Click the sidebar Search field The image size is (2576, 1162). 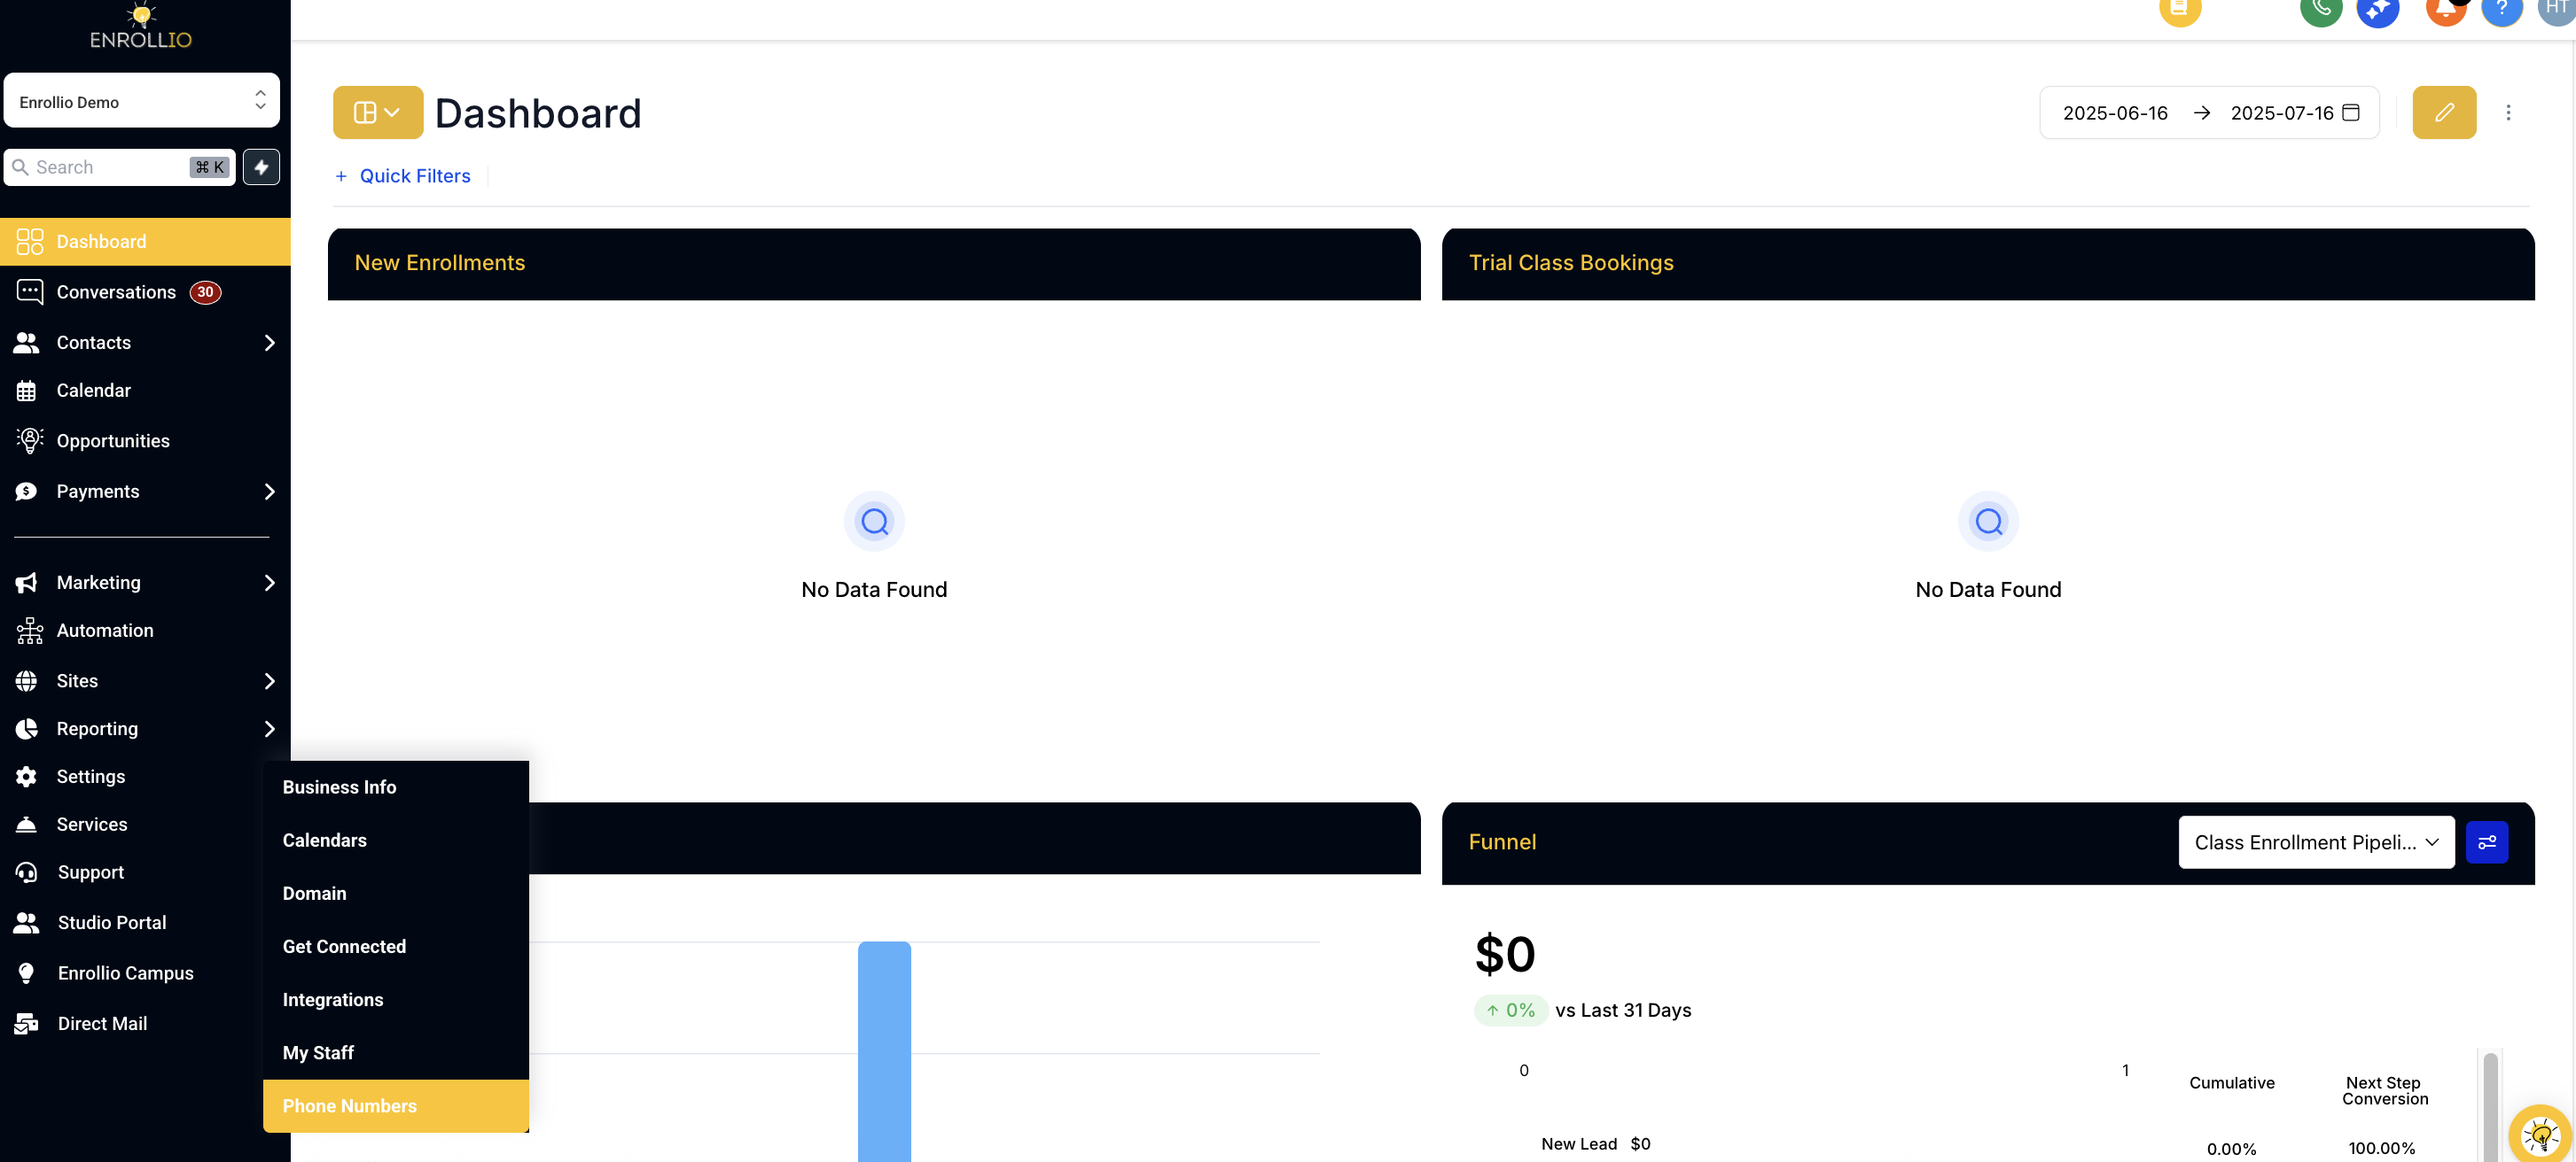[x=120, y=167]
